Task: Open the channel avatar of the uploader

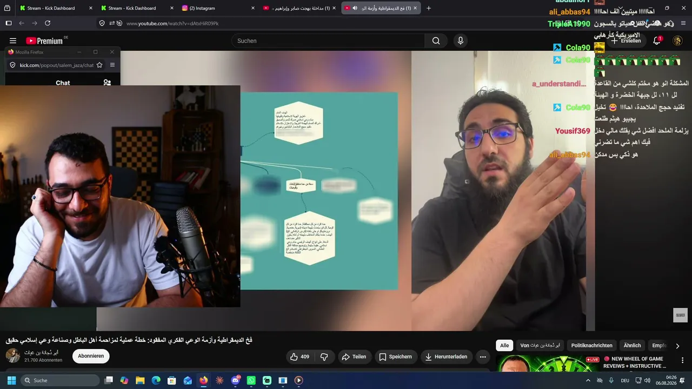Action: 12,356
